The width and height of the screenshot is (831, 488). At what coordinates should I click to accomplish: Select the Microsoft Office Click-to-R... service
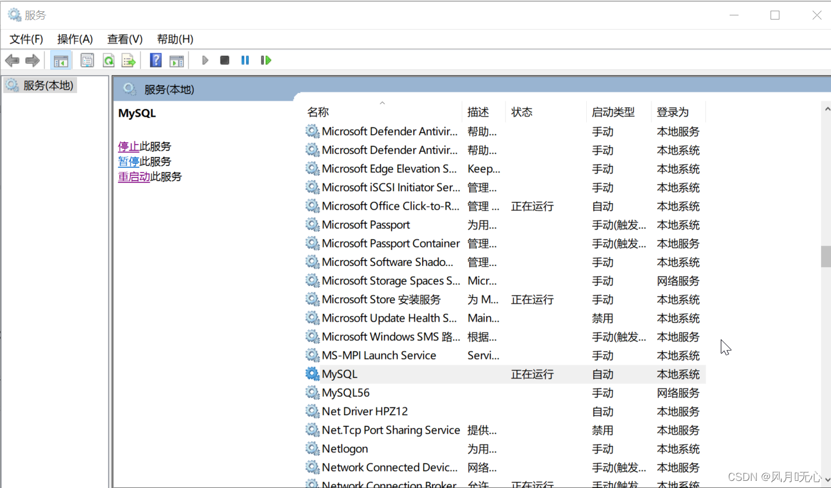tap(504, 206)
